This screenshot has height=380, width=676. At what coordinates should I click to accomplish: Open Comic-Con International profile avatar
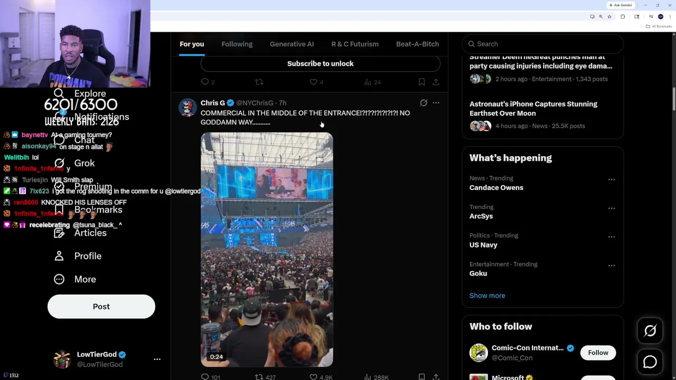pos(478,353)
